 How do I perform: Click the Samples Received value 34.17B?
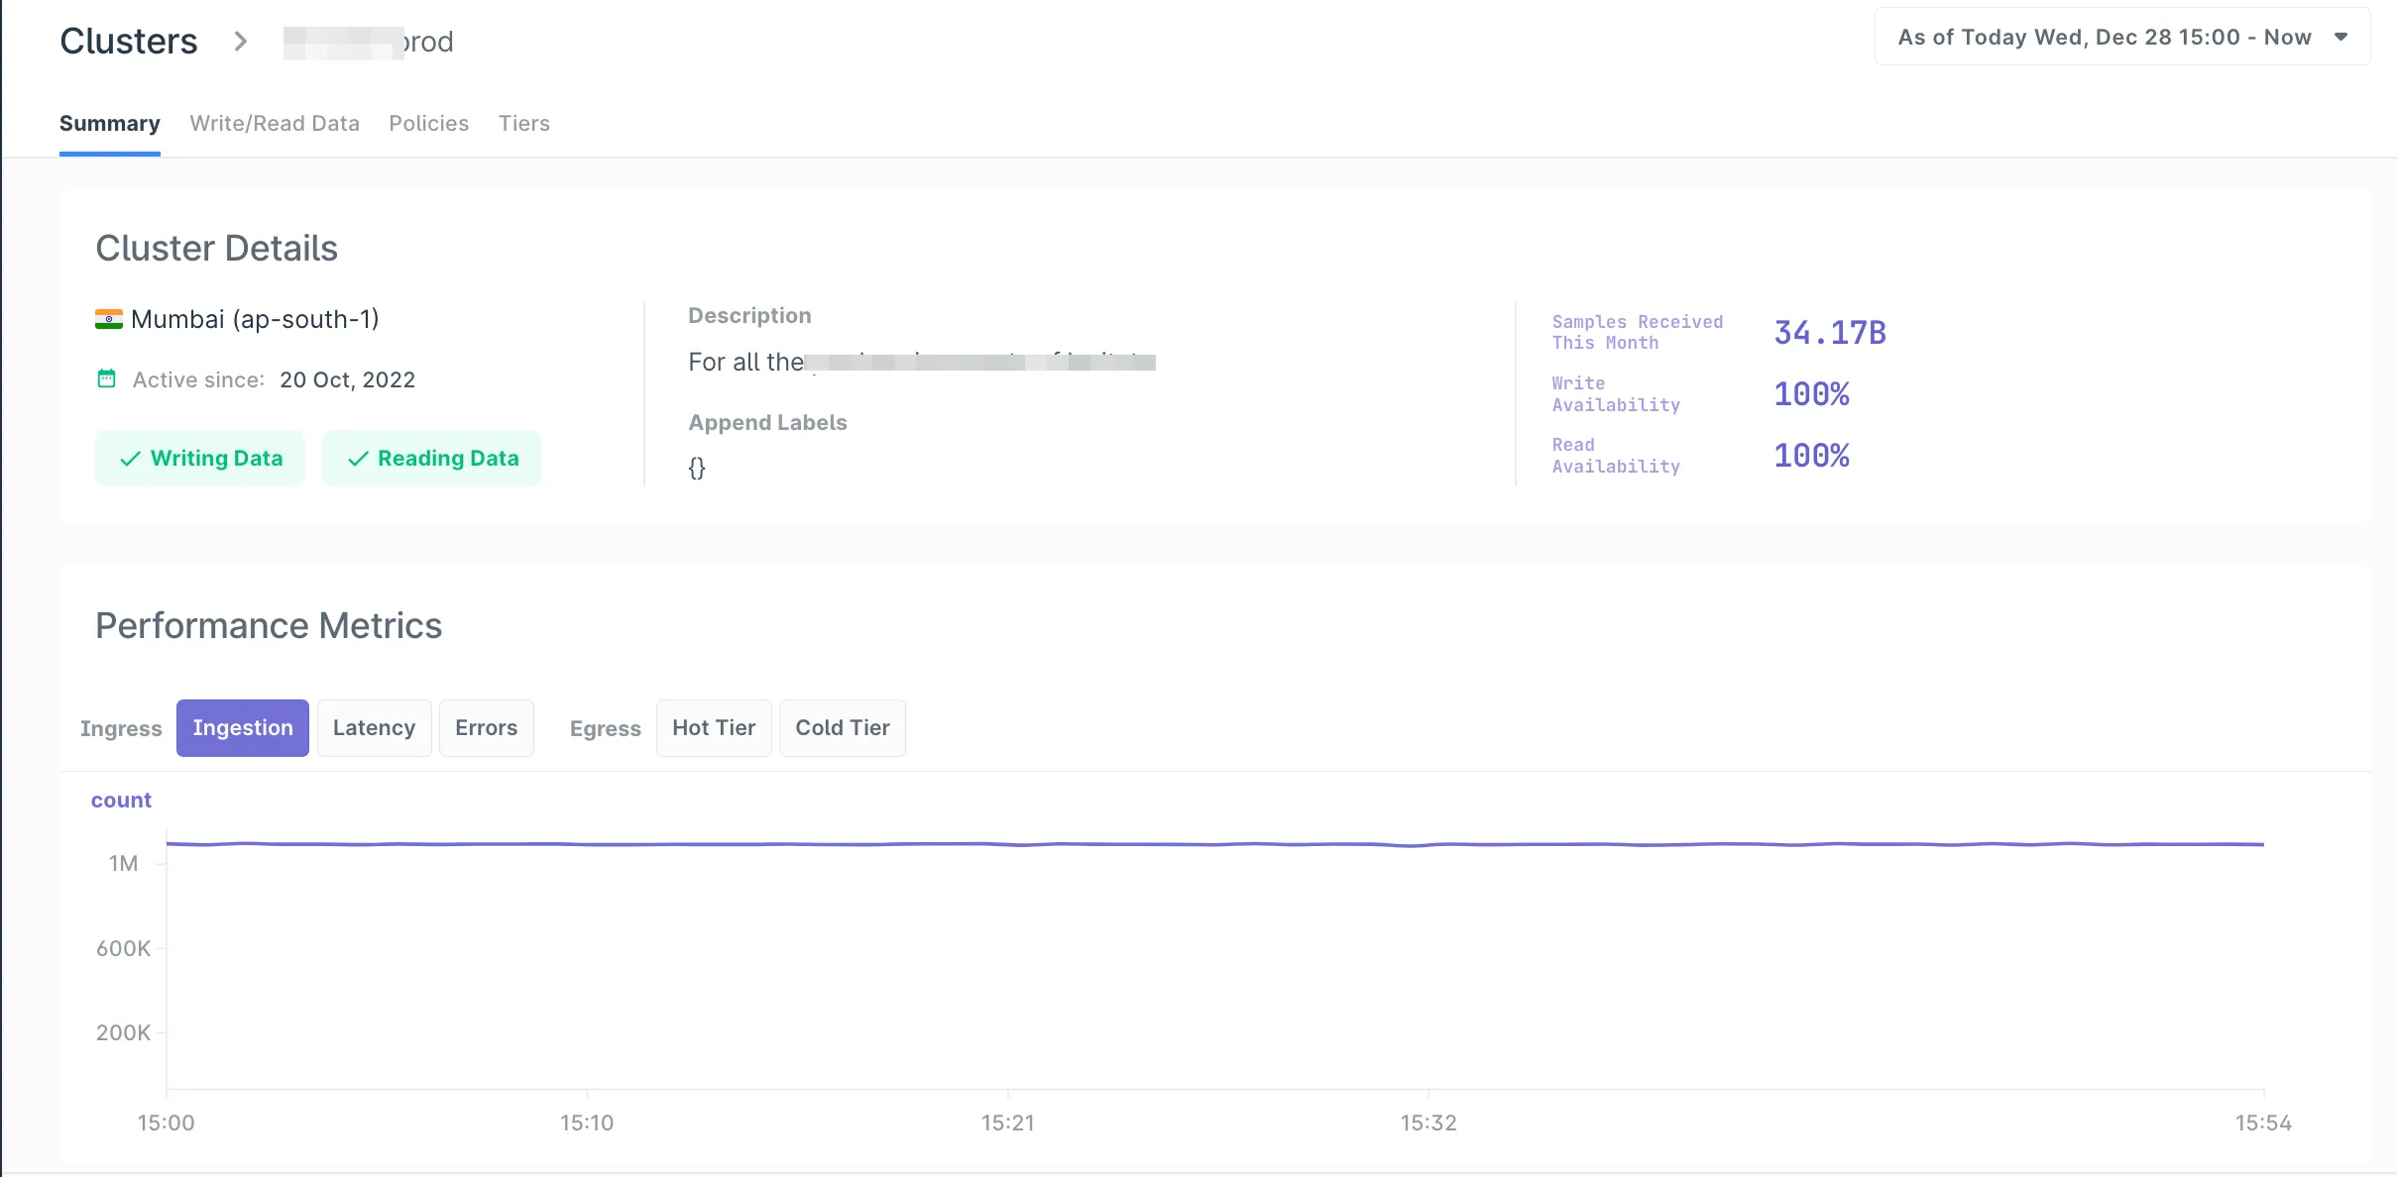(x=1829, y=333)
